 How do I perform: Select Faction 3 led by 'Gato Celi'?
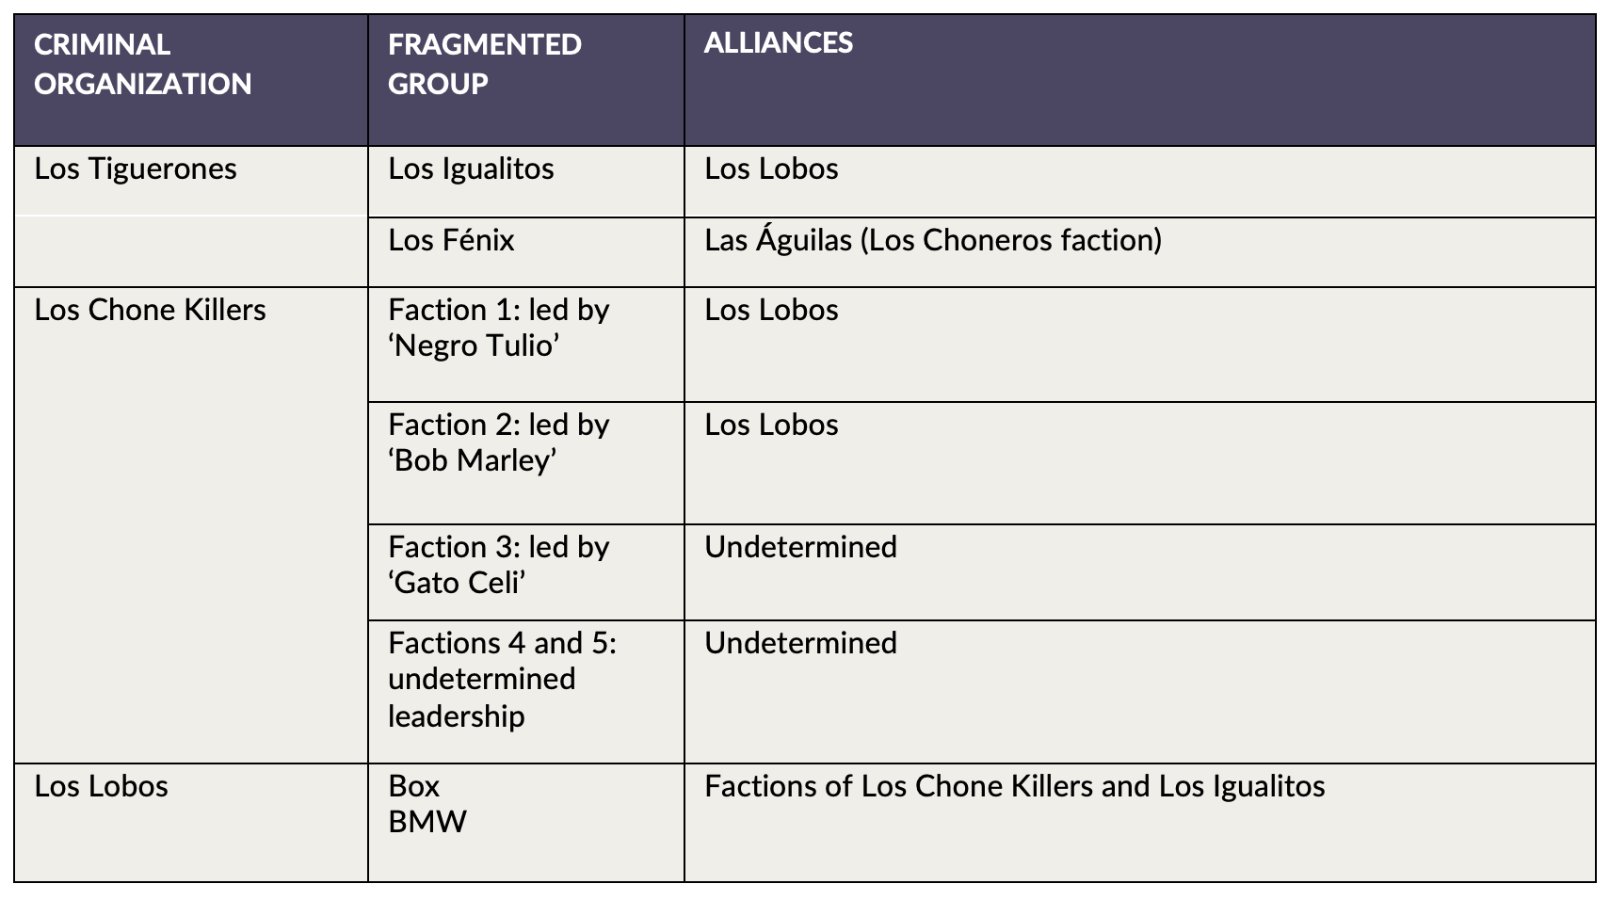click(x=499, y=565)
